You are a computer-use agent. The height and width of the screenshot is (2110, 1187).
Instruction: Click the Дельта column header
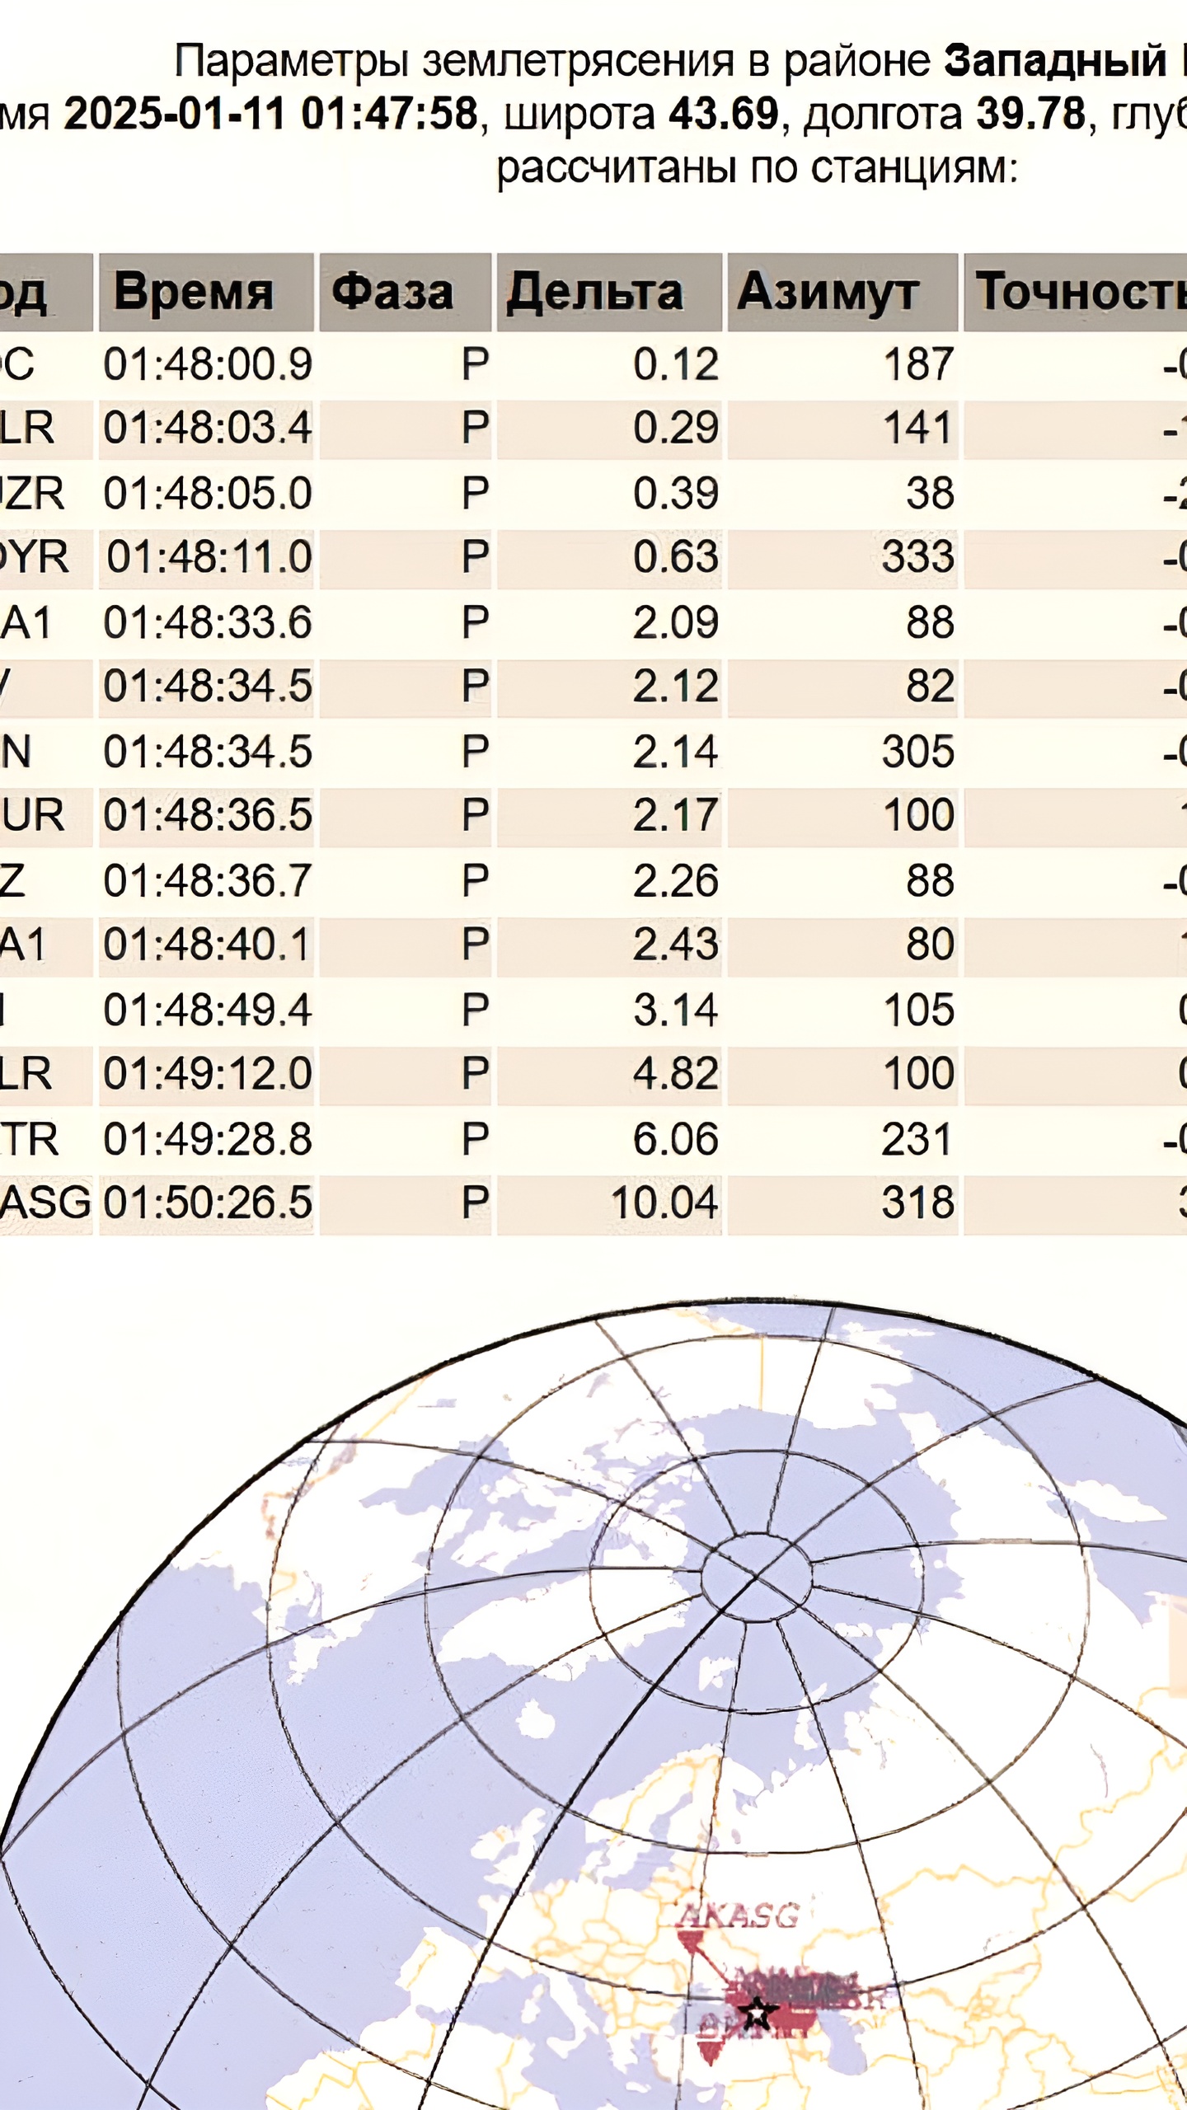tap(609, 292)
